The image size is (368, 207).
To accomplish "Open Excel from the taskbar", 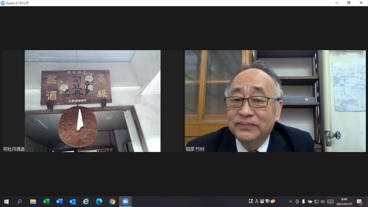I will point(46,202).
